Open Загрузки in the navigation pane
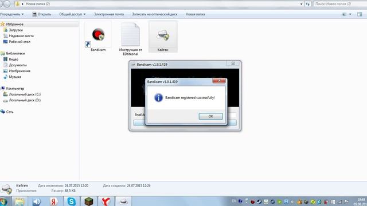The height and width of the screenshot is (206, 367). click(x=15, y=30)
